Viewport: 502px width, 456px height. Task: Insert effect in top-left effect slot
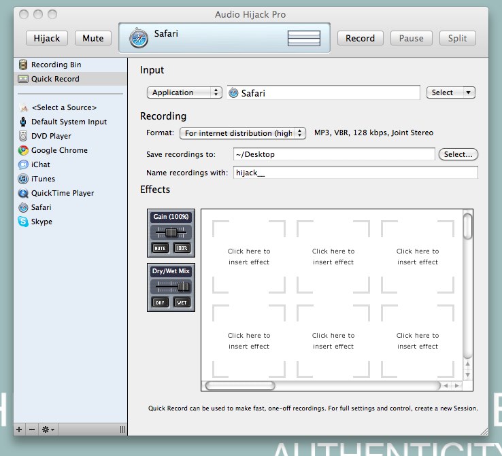(249, 256)
